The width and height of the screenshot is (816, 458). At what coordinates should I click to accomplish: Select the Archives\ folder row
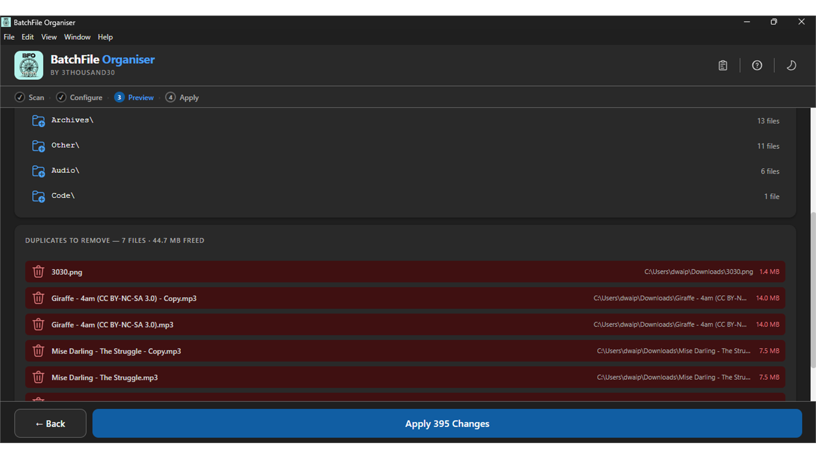(405, 120)
